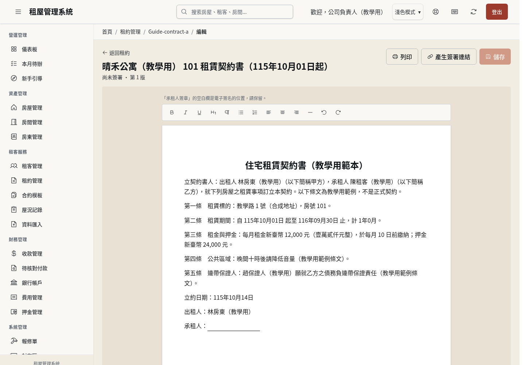Apply Heading 1 style
525x365 pixels.
[213, 112]
